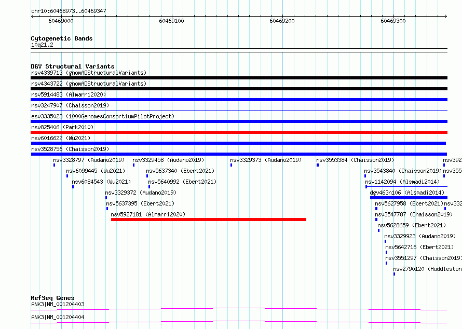Open the nsv3547787 (Chaisson2019) label

point(414,214)
